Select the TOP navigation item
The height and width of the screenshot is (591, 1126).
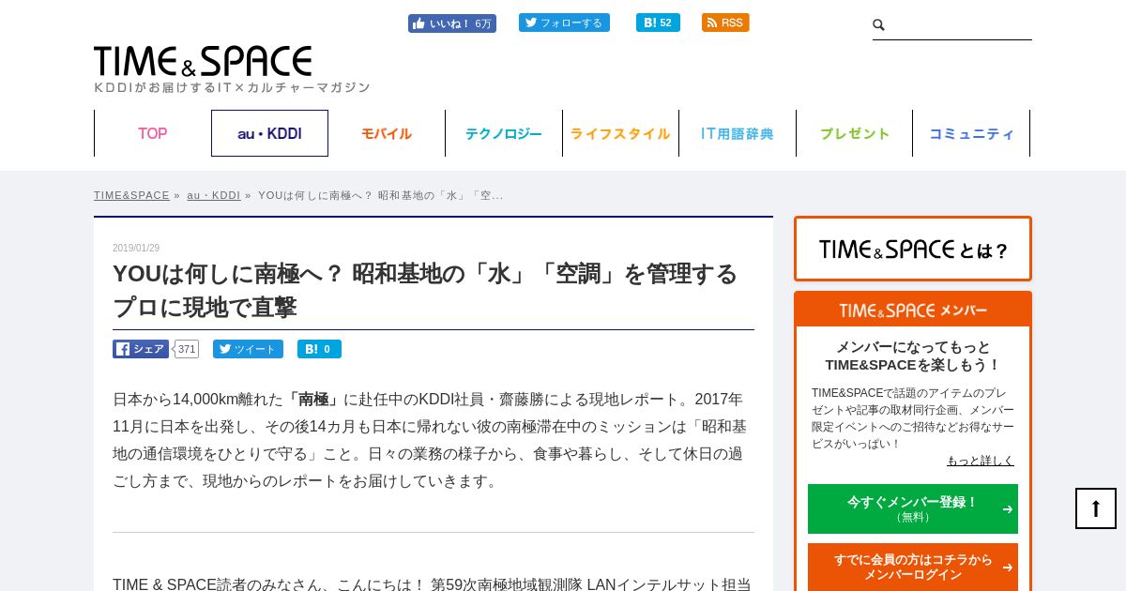[153, 133]
